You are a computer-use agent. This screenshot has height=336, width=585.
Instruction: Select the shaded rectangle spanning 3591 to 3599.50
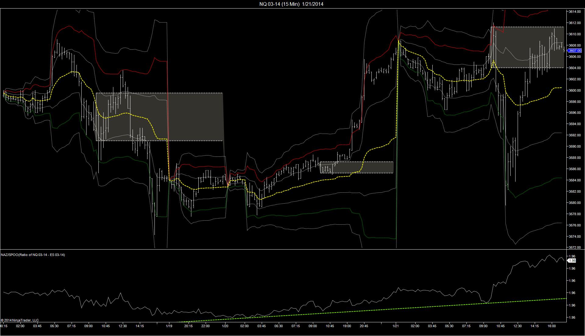pyautogui.click(x=159, y=117)
